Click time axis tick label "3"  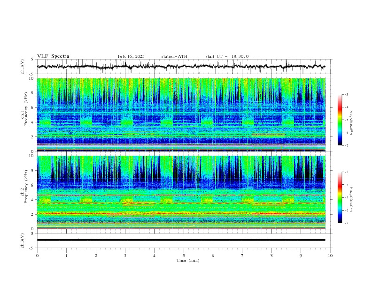(x=125, y=256)
